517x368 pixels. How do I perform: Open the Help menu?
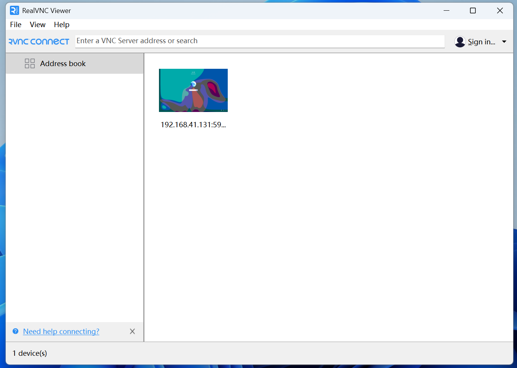tap(62, 24)
